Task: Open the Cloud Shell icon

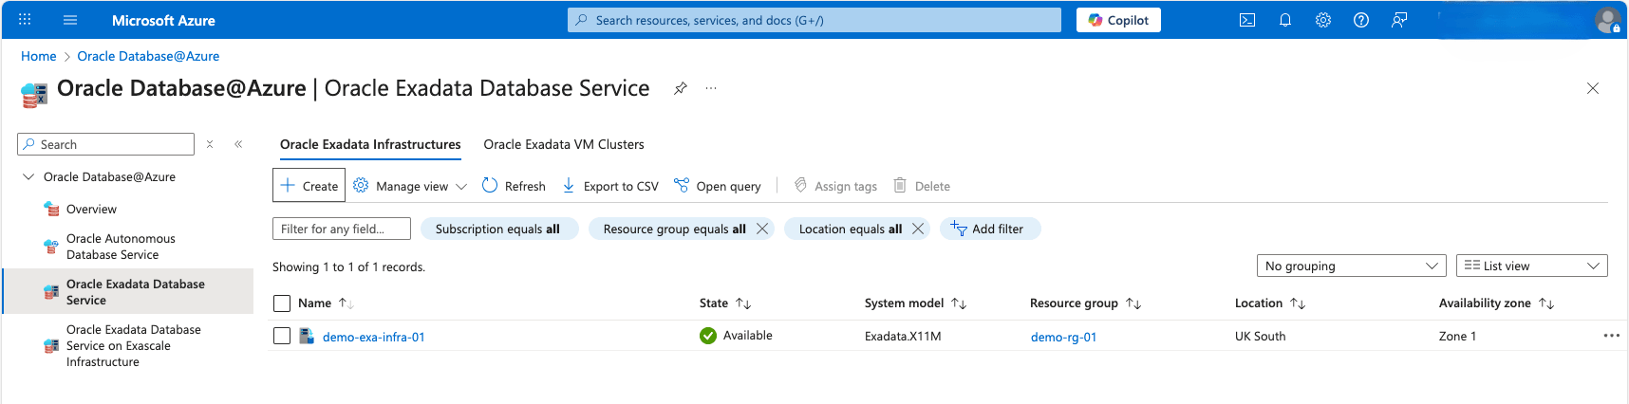Action: pyautogui.click(x=1247, y=20)
